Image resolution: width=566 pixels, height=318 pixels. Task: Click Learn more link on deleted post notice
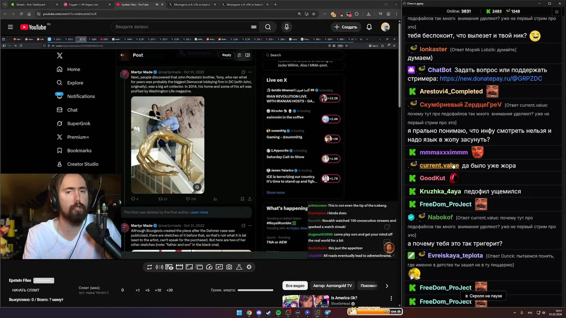199,212
